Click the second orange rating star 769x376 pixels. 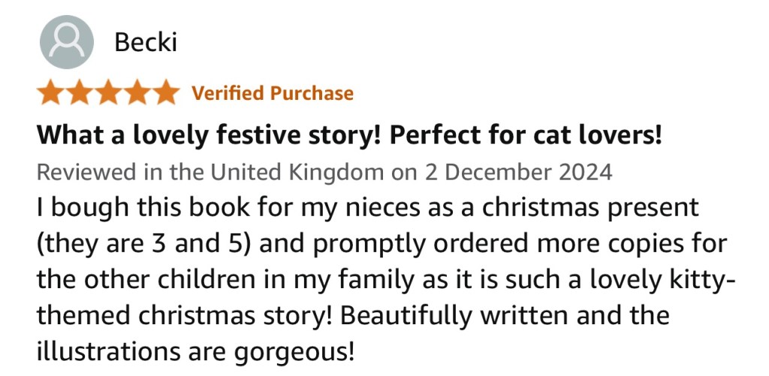tap(80, 94)
